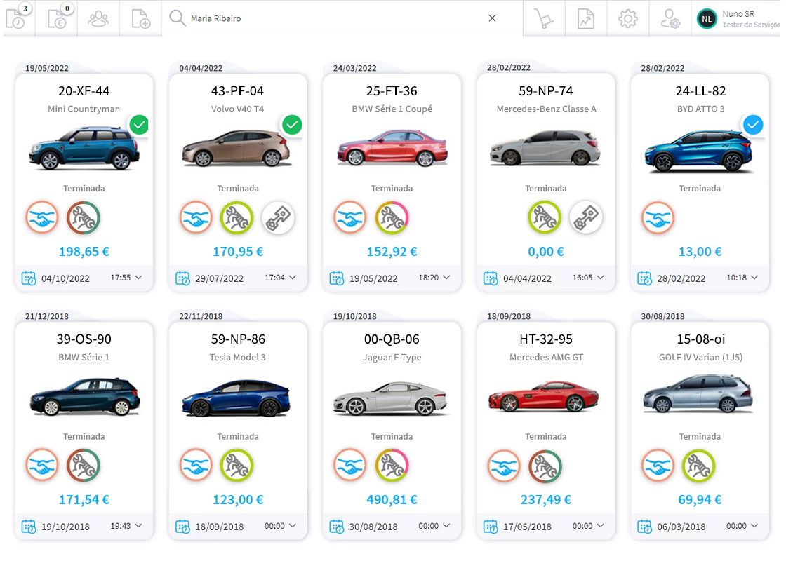Click mechanic wrench icon on 59-NP-74 card
The height and width of the screenshot is (568, 786).
click(545, 218)
